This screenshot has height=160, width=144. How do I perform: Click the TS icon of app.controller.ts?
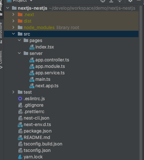click(x=32, y=60)
